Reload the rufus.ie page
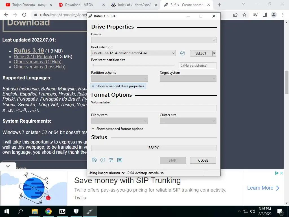289x217 pixels. click(24, 15)
